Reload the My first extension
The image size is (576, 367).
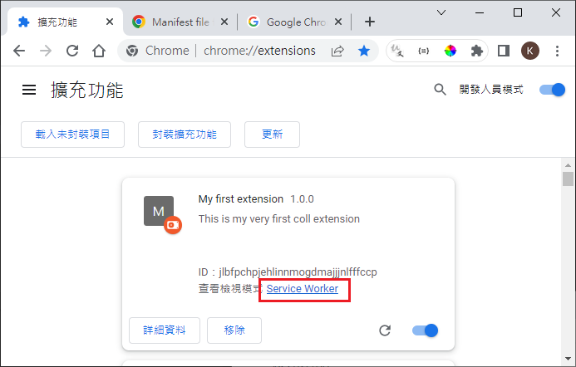point(385,330)
